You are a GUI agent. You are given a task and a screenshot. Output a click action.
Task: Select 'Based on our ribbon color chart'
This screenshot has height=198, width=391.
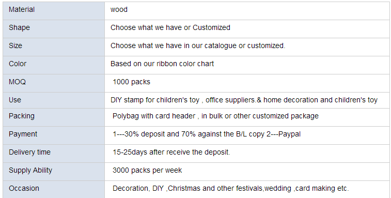162,64
